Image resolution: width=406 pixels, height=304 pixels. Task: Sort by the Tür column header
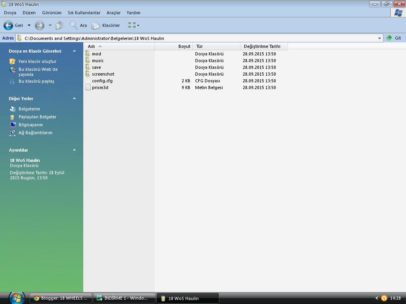(x=216, y=46)
